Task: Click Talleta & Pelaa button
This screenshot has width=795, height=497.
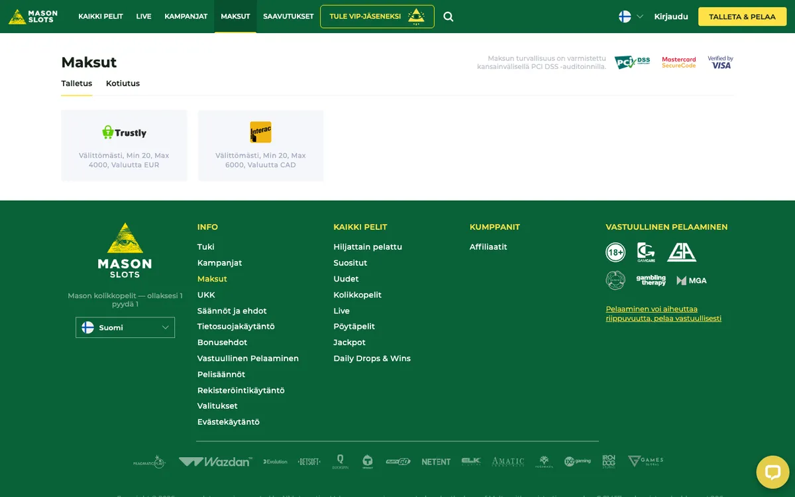Action: (742, 17)
